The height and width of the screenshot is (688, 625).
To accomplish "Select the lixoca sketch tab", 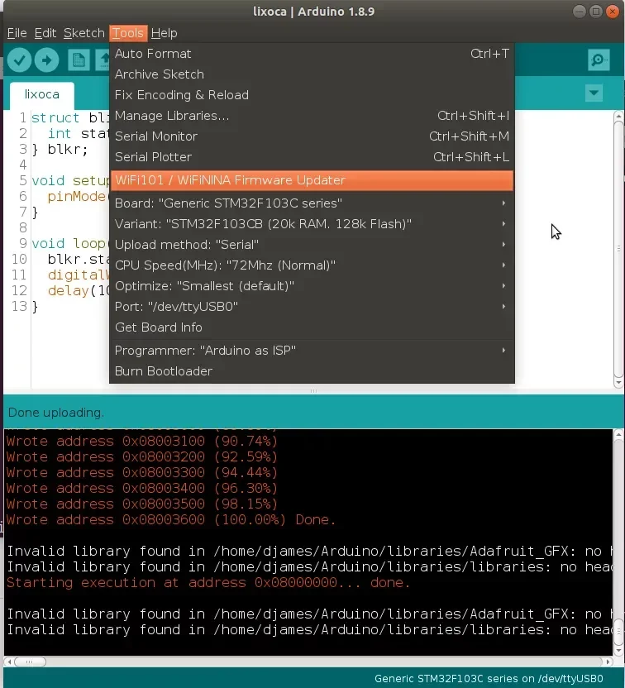I will pos(41,95).
